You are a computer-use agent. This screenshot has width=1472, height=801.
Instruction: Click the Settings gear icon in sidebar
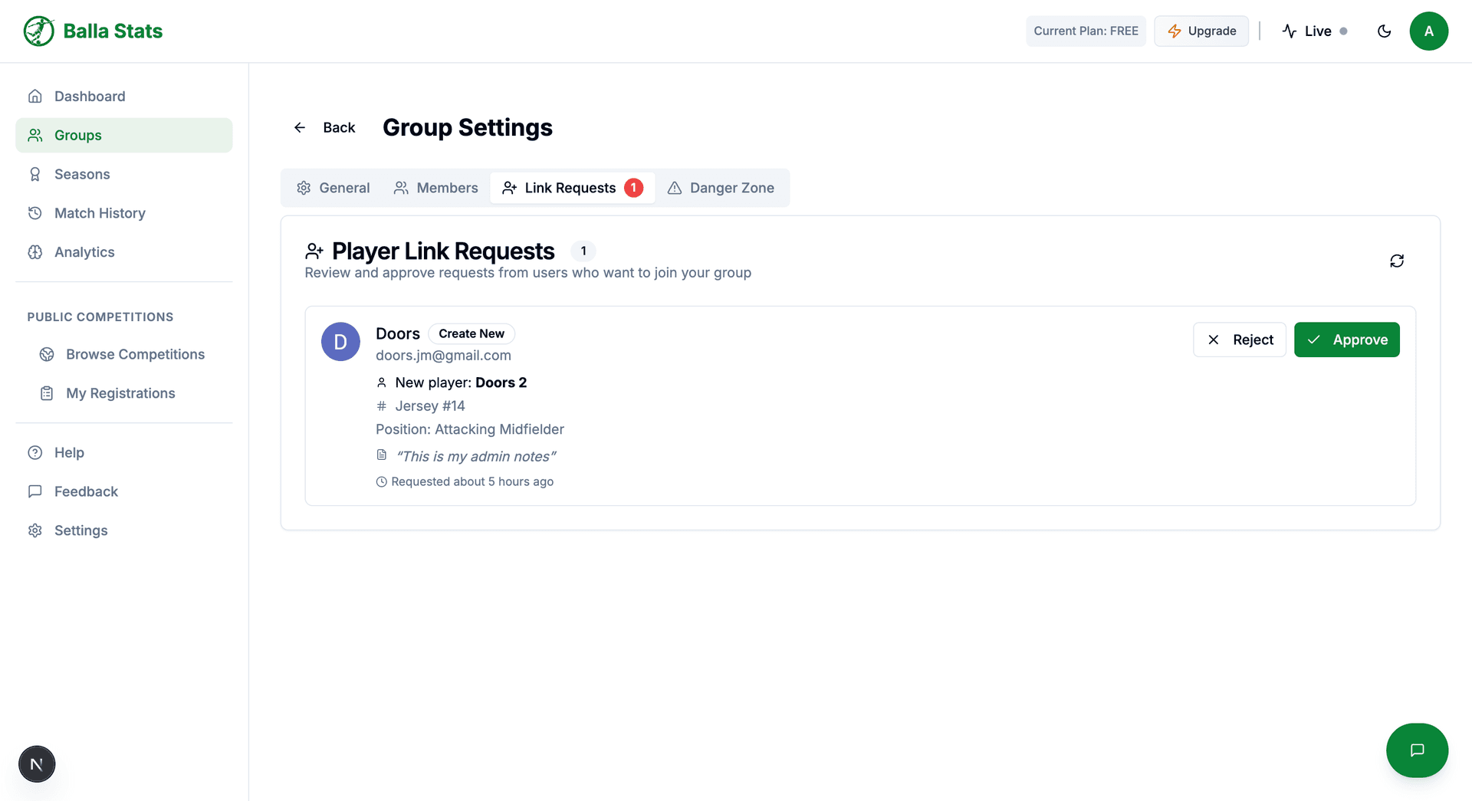point(35,530)
